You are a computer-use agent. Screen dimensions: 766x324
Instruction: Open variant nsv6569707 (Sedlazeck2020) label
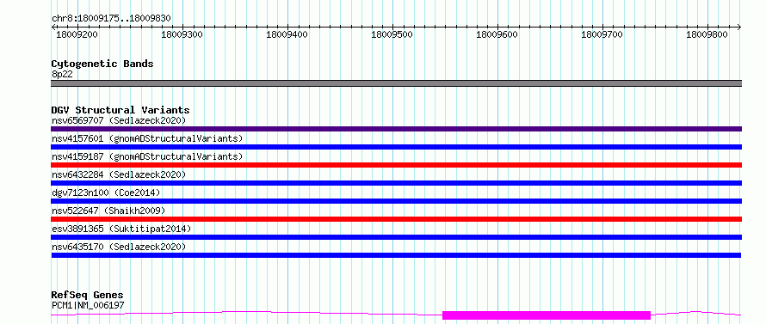click(x=119, y=120)
